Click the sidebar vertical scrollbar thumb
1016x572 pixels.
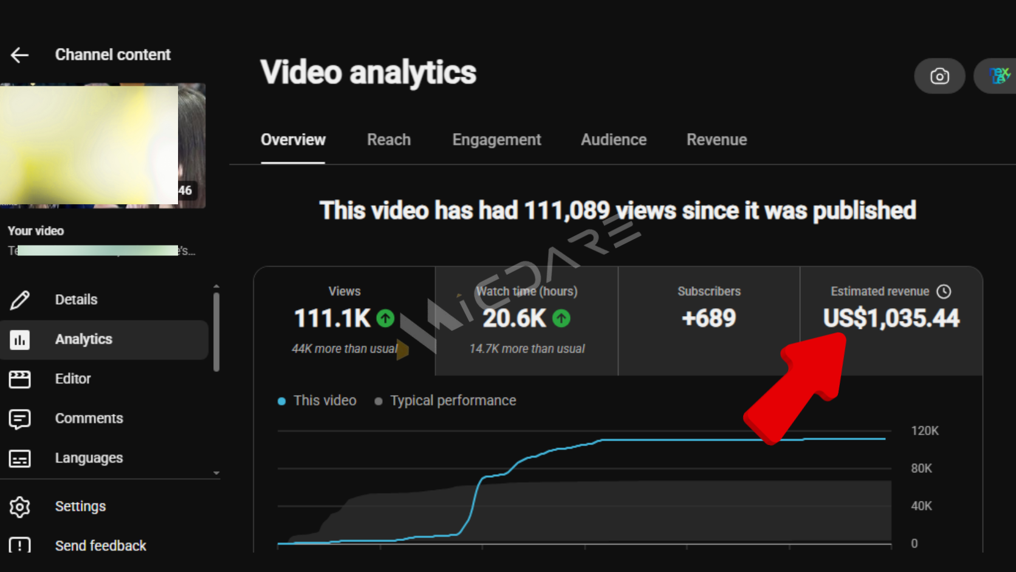pos(216,332)
